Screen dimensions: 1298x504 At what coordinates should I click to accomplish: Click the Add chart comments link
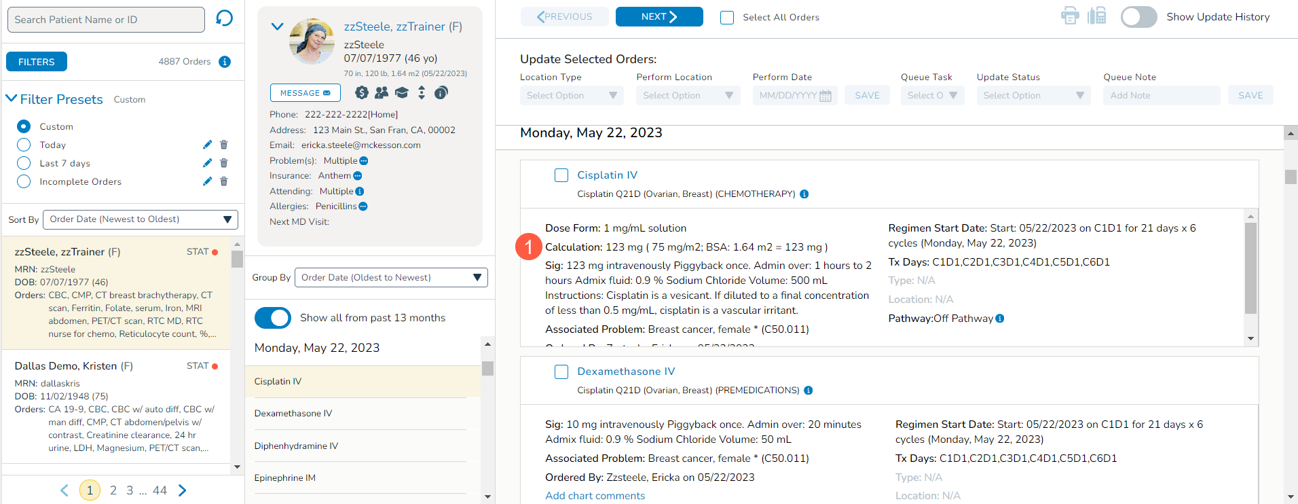pyautogui.click(x=595, y=496)
